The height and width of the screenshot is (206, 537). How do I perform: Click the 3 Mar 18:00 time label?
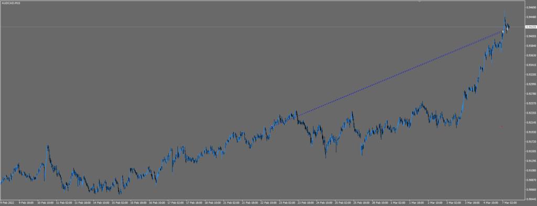[x=472, y=202]
